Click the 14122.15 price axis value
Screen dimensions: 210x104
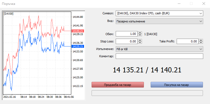78,86
